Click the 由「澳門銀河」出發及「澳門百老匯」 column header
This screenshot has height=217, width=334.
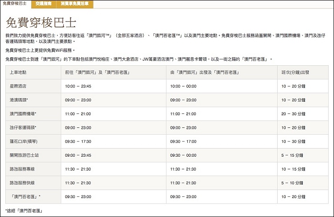coord(205,72)
